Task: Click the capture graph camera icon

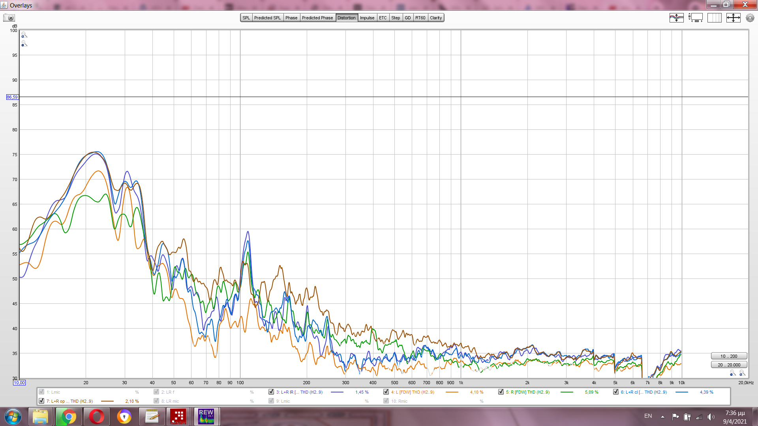Action: point(9,18)
